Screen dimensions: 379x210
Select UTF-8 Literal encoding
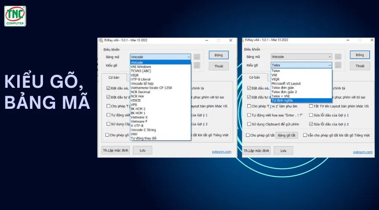160,79
